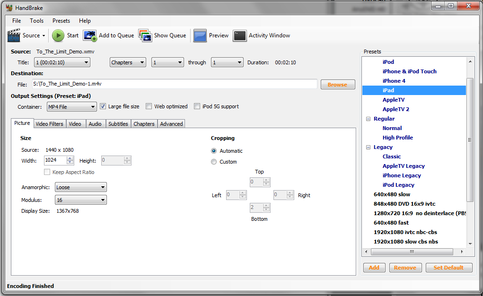This screenshot has width=483, height=296.
Task: Select the AppleTV 2 preset
Action: (x=396, y=109)
